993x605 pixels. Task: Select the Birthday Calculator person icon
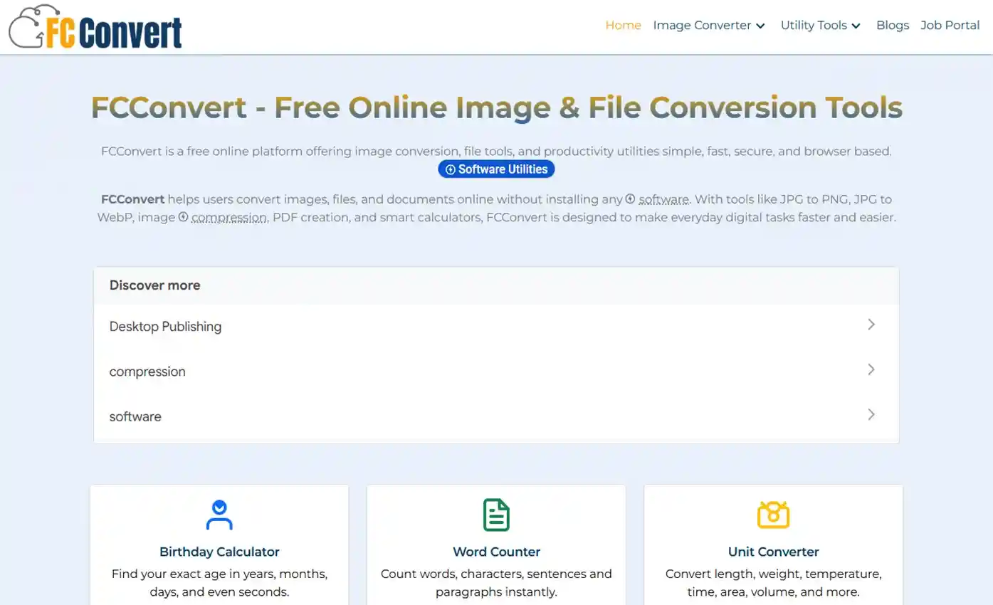[x=219, y=514]
